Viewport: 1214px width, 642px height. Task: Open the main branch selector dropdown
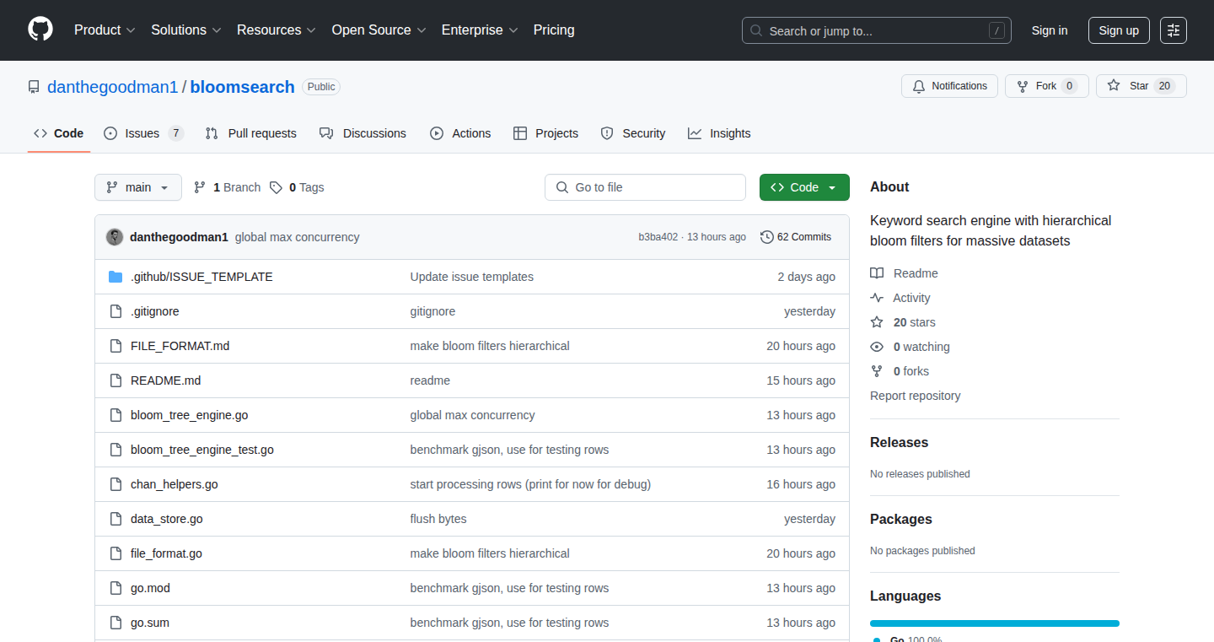tap(138, 187)
